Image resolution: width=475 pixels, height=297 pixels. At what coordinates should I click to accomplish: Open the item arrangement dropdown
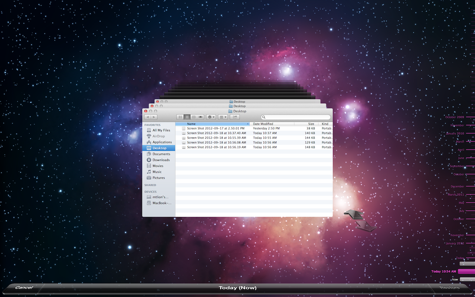(x=223, y=117)
